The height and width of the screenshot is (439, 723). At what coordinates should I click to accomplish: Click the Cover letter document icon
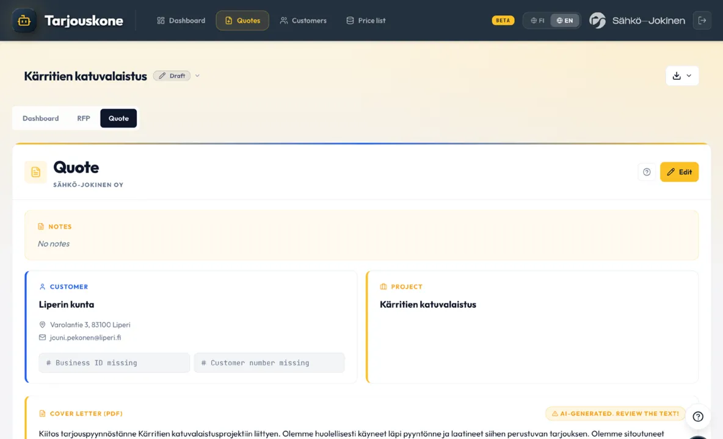[x=42, y=413]
